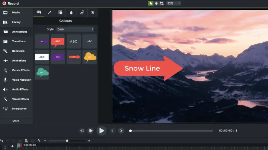
Task: Click the timeline playhead marker
Action: 19,145
